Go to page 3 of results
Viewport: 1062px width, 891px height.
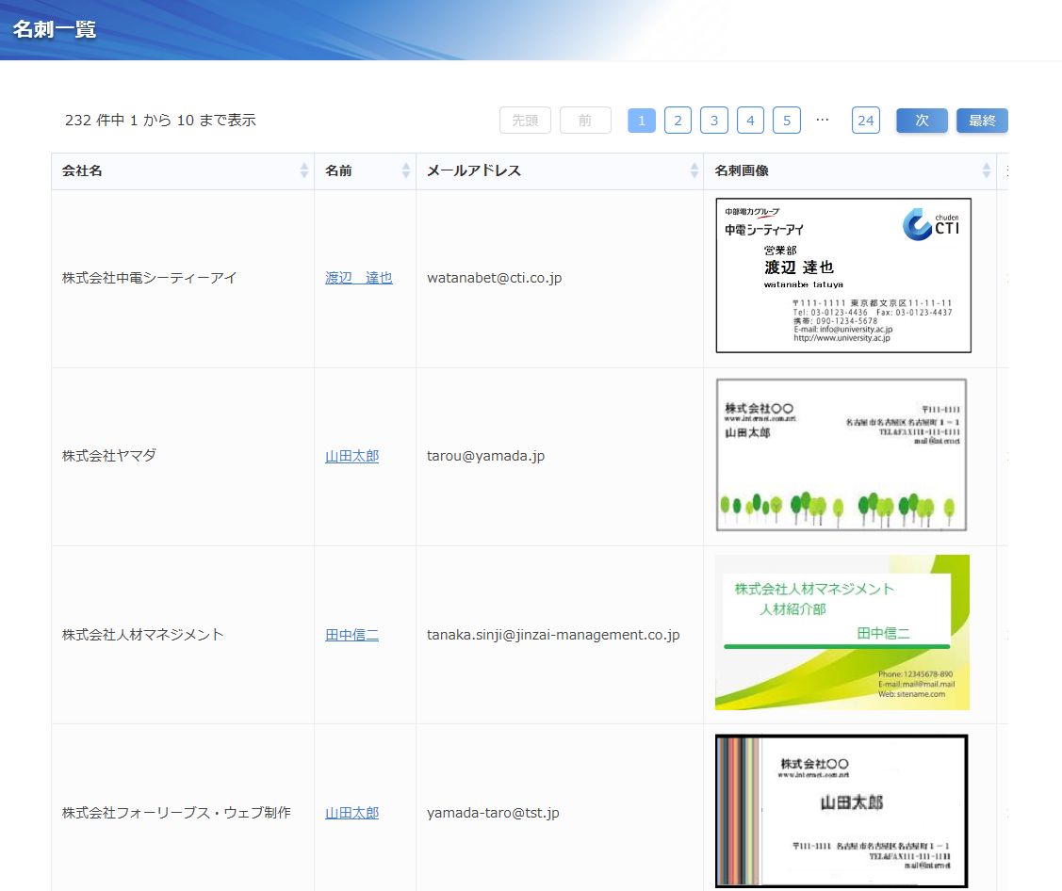[714, 121]
